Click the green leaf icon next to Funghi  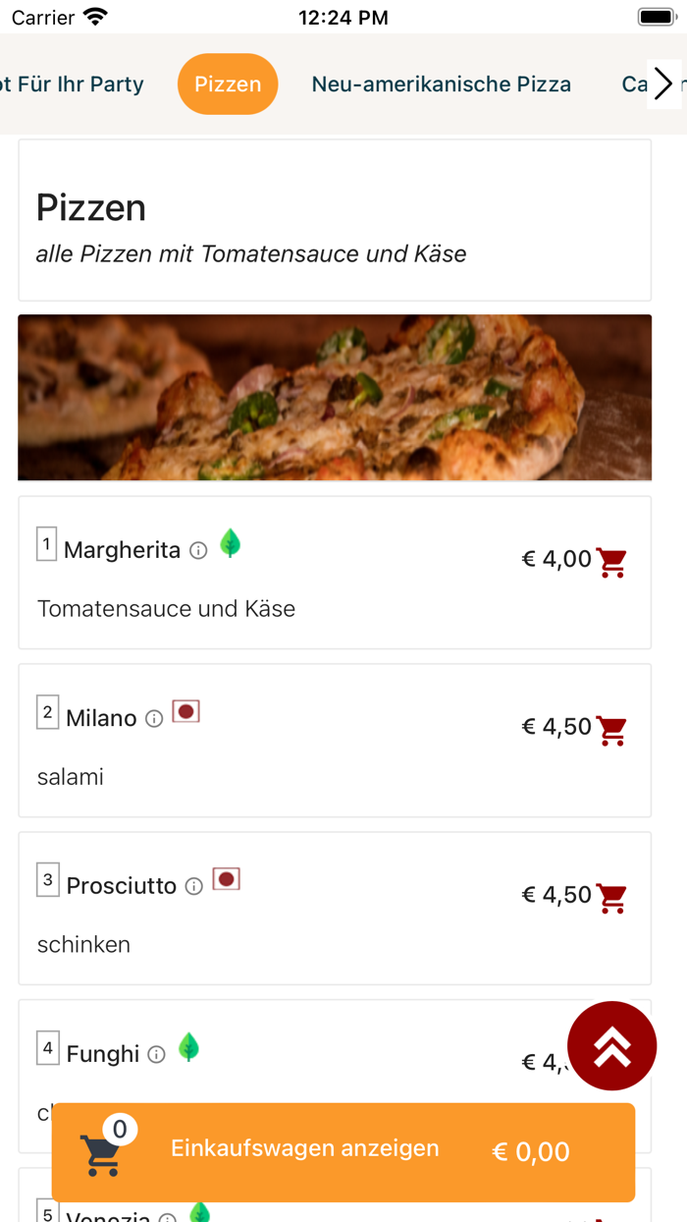click(x=189, y=1046)
